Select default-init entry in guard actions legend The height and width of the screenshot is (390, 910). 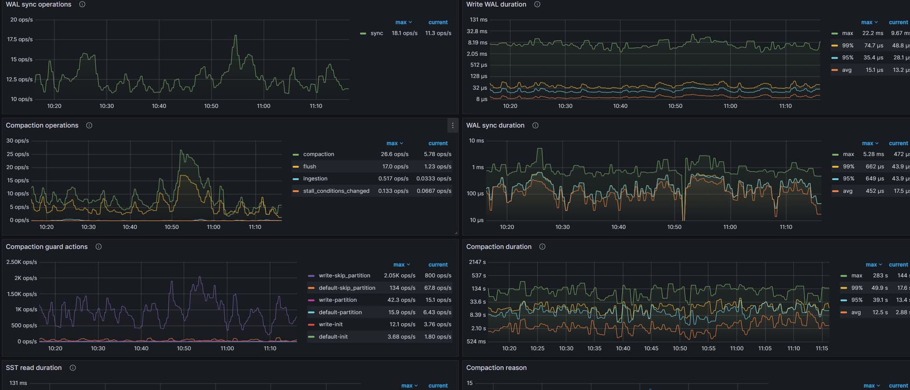333,337
